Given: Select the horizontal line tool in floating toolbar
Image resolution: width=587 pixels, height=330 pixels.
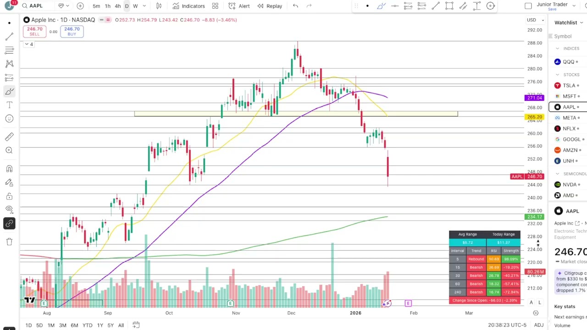Looking at the screenshot, I should point(395,6).
